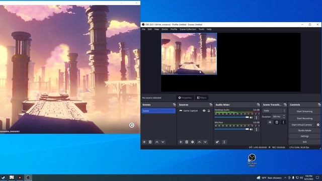Open the Scene Collection menu

[188, 29]
